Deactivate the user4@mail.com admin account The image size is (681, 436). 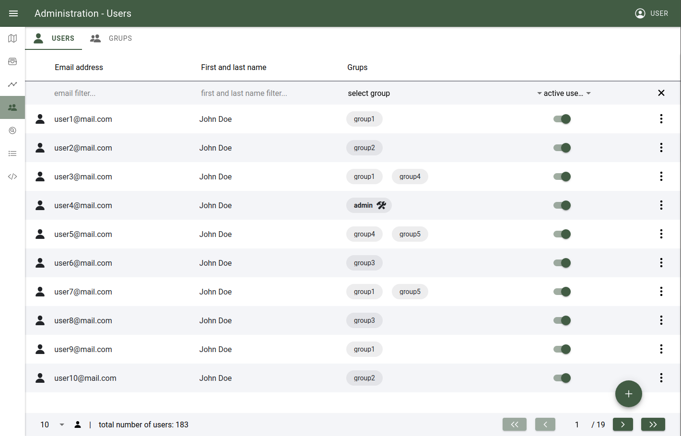[x=562, y=205]
